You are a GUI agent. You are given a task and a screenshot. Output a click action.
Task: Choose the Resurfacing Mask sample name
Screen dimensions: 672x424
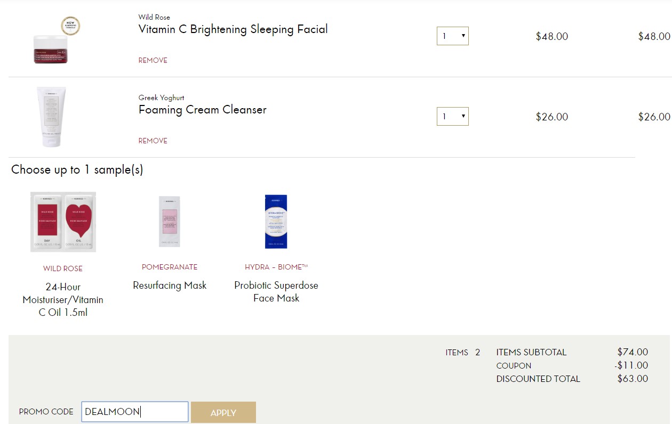170,286
